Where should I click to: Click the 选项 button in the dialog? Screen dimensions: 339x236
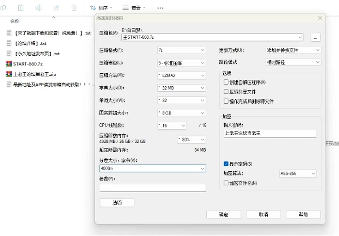[x=117, y=203]
